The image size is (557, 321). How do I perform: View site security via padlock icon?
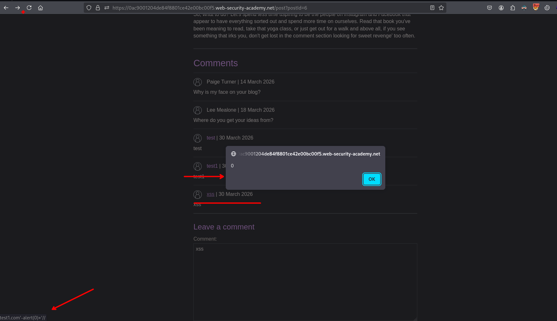tap(98, 8)
